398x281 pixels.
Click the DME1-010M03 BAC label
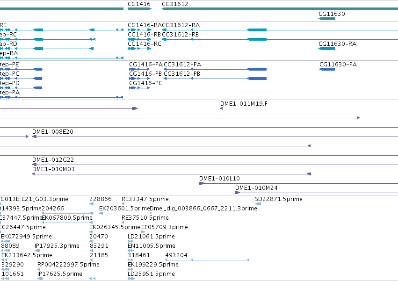[x=53, y=169]
